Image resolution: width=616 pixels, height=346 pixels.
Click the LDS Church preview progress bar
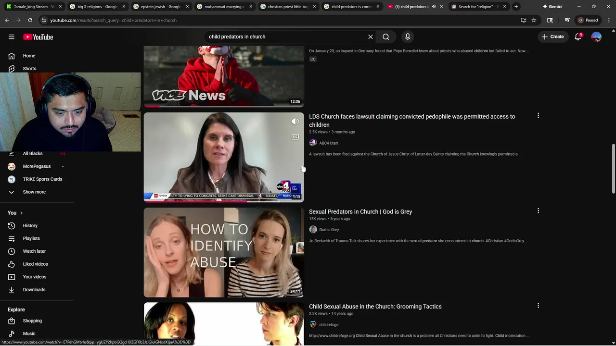(224, 201)
